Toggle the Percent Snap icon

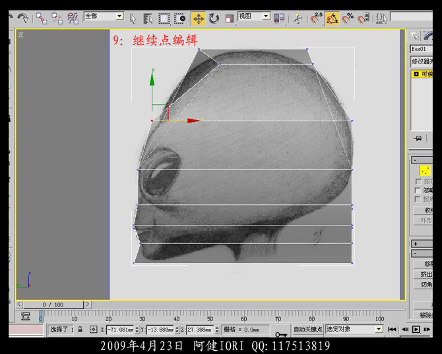[x=348, y=18]
